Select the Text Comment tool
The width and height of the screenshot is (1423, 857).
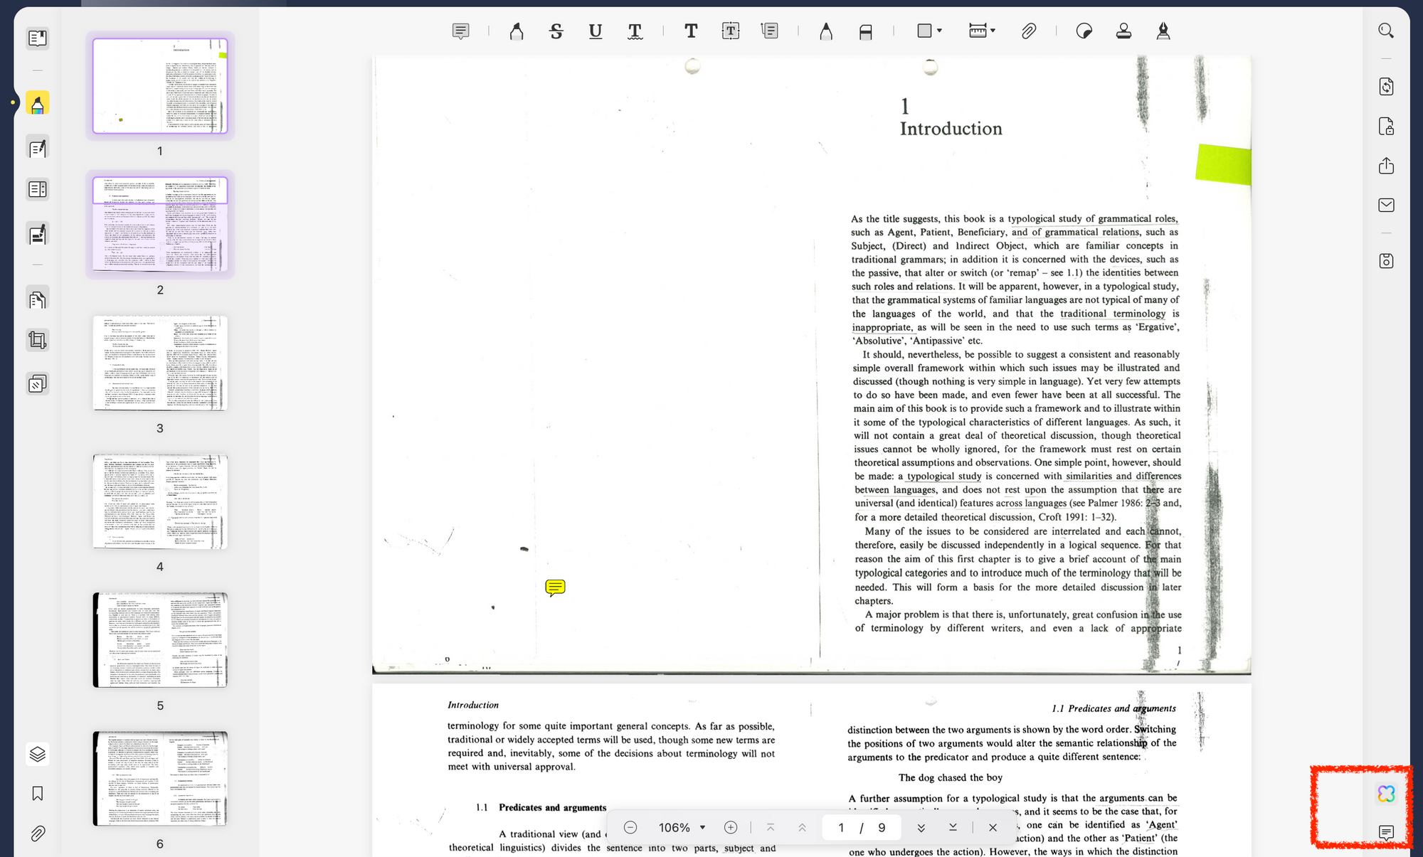pos(691,31)
